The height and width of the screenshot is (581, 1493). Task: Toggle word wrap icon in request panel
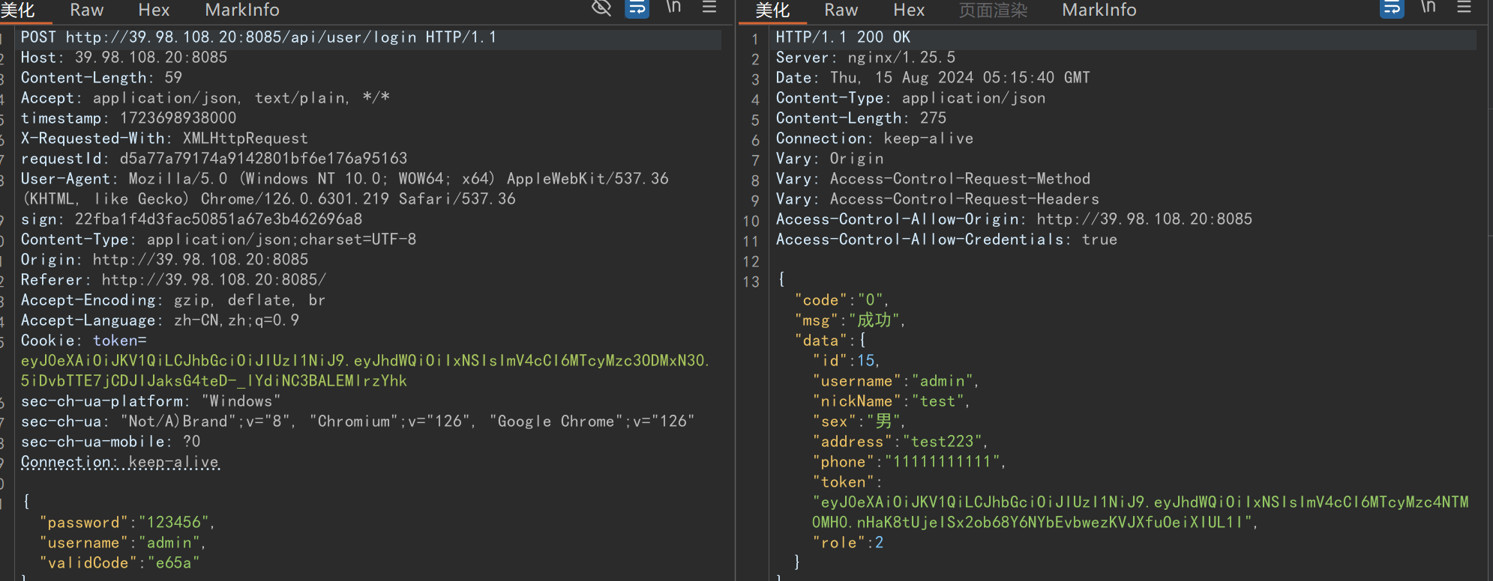coord(637,8)
